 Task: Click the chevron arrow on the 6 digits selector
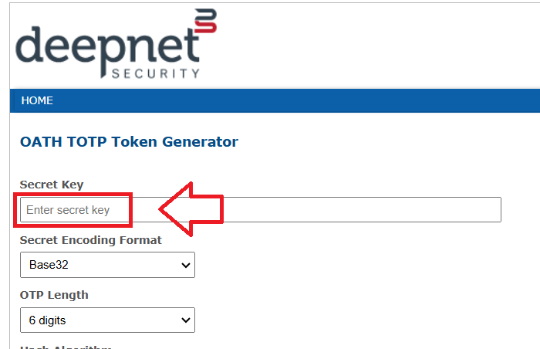coord(184,320)
